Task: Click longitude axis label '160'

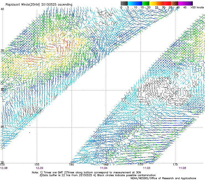Action: pyautogui.click(x=71, y=164)
